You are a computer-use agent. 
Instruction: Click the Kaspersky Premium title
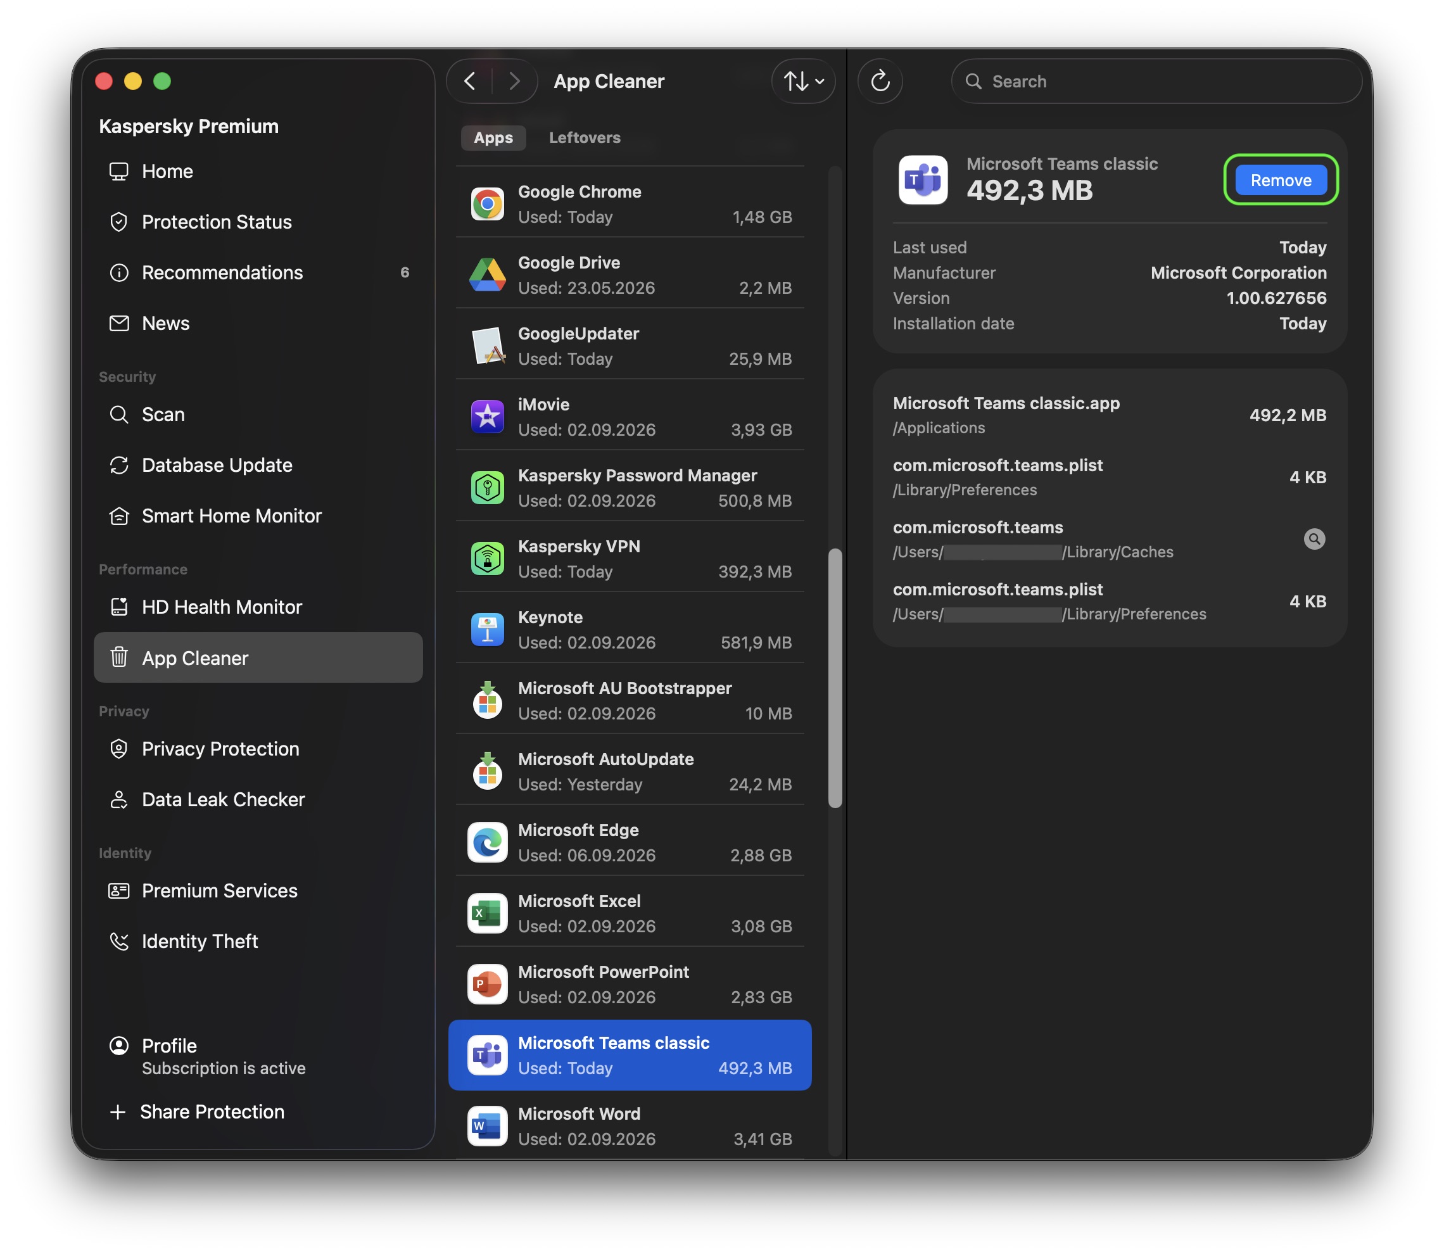click(189, 126)
